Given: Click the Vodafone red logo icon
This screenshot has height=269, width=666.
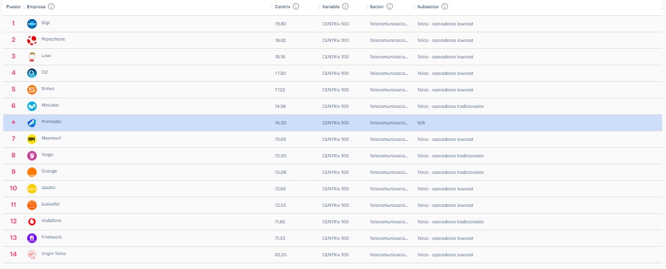Looking at the screenshot, I should pyautogui.click(x=32, y=221).
